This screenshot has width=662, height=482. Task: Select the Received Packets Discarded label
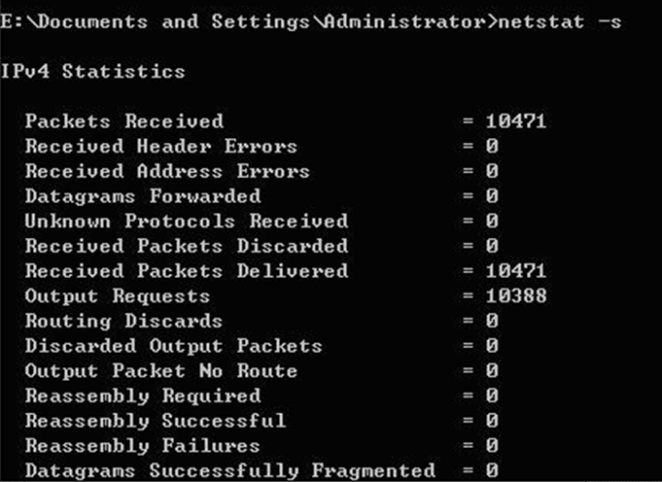coord(187,246)
